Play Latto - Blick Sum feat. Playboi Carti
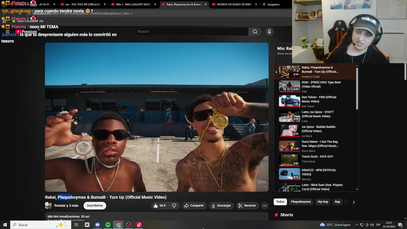 tap(315, 187)
